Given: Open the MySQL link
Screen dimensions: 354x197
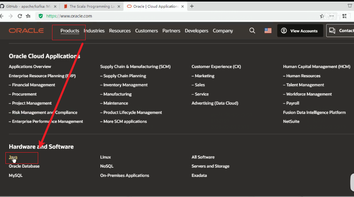Looking at the screenshot, I should coord(15,175).
